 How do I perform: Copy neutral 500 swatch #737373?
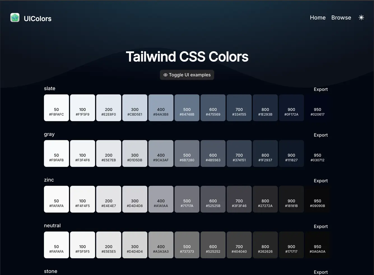[x=187, y=245]
